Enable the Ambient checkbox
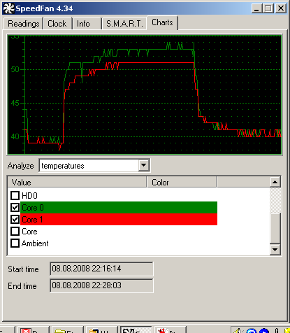This screenshot has width=290, height=333. (15, 243)
